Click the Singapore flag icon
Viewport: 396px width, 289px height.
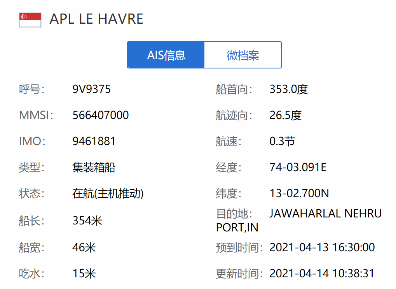click(x=30, y=20)
